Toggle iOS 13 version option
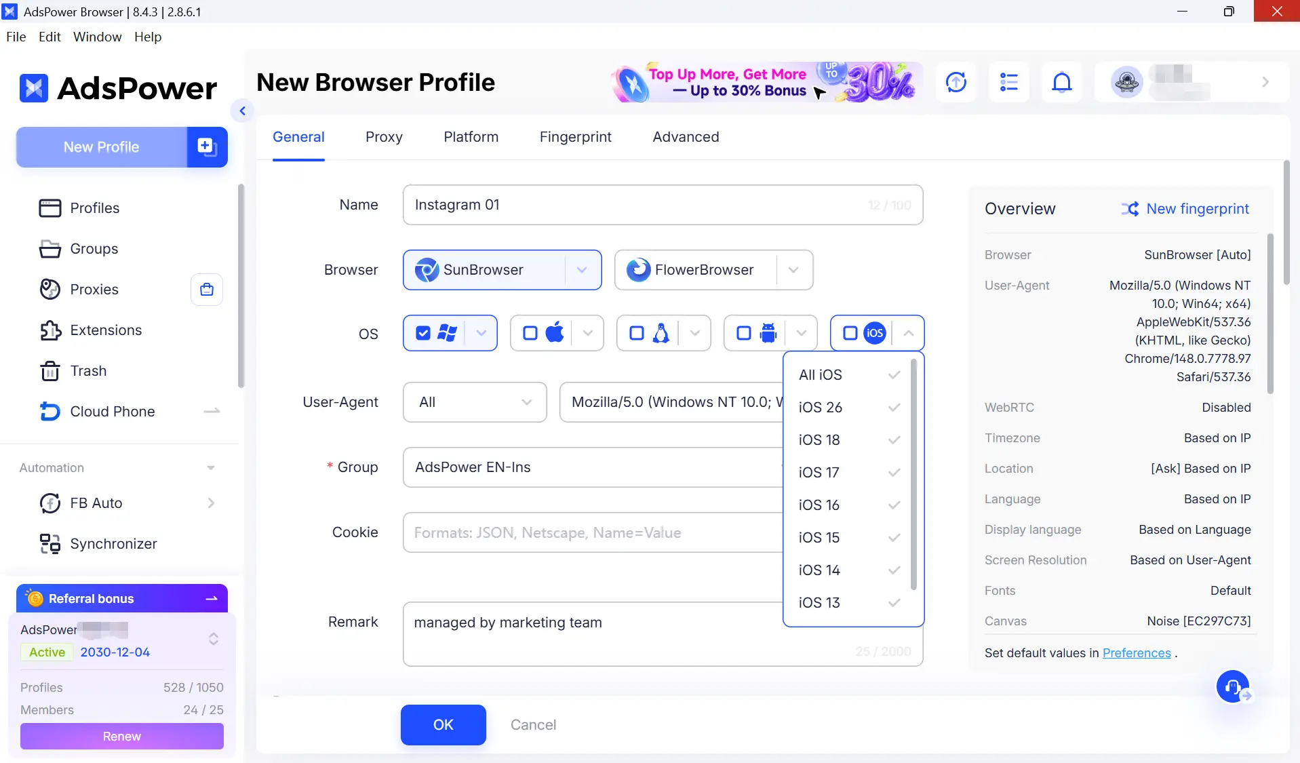Screen dimensions: 1300x763 point(848,603)
